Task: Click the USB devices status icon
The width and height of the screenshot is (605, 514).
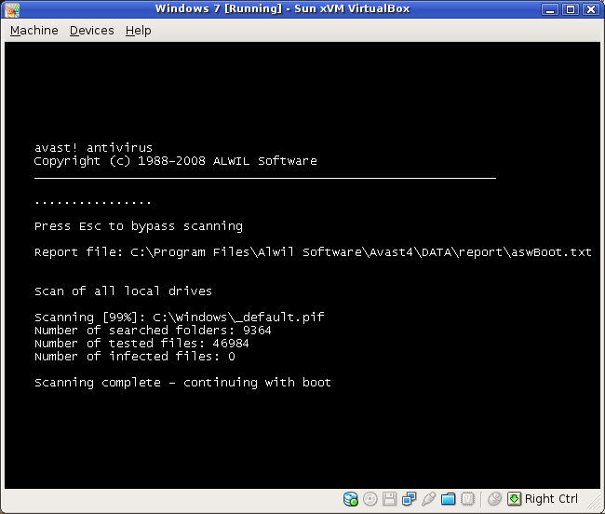Action: [x=429, y=499]
